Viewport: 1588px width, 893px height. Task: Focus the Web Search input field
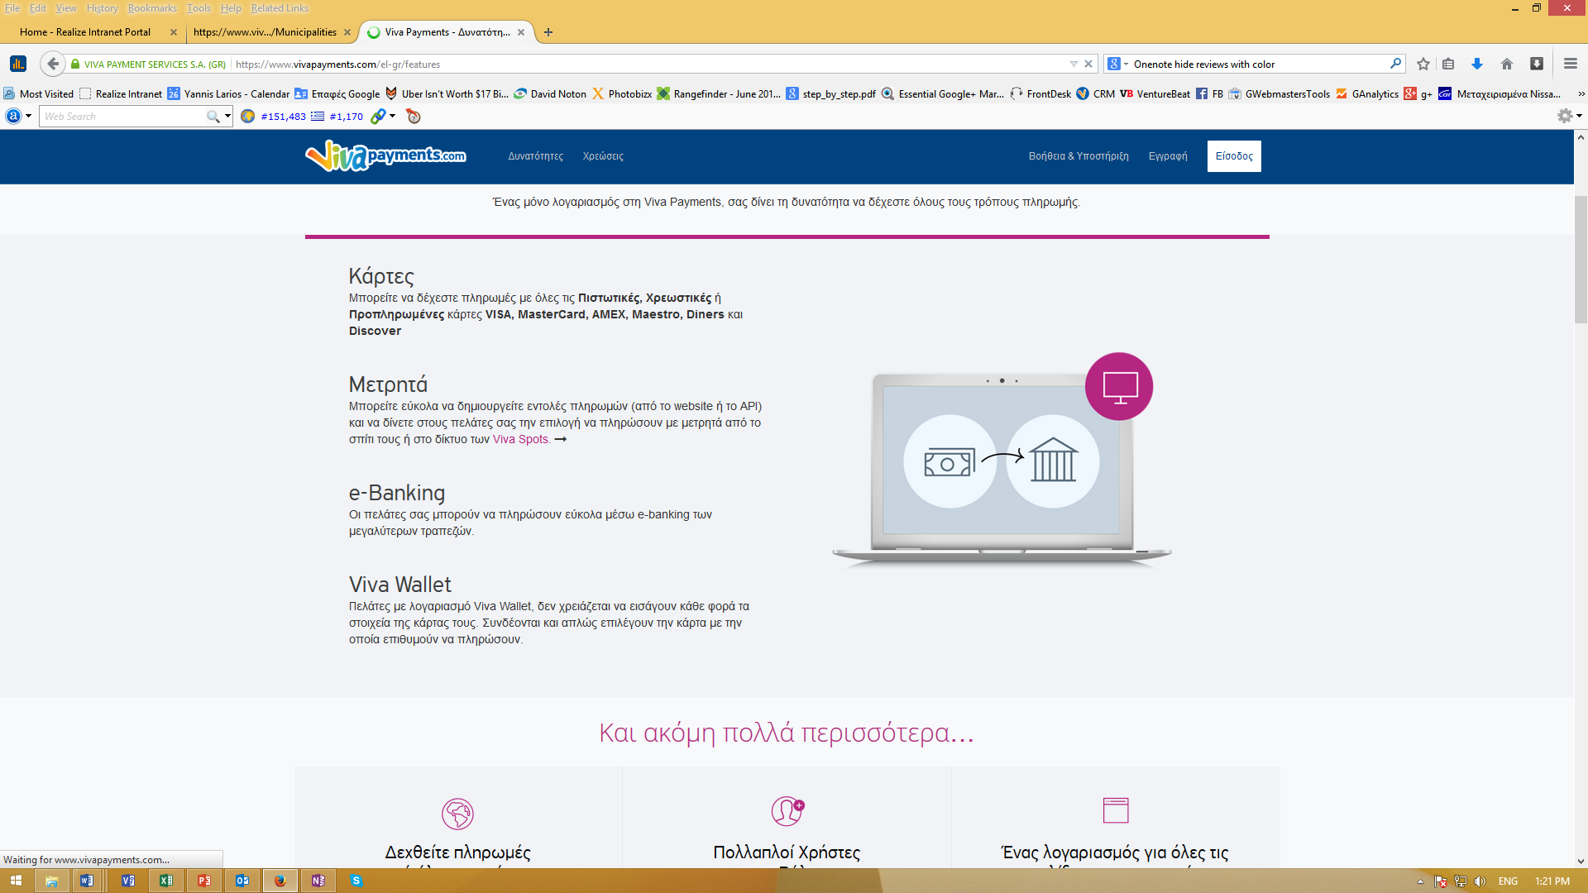coord(122,117)
